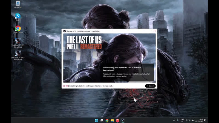
Task: Click the game logo banner in the installer
Action: 84,43
